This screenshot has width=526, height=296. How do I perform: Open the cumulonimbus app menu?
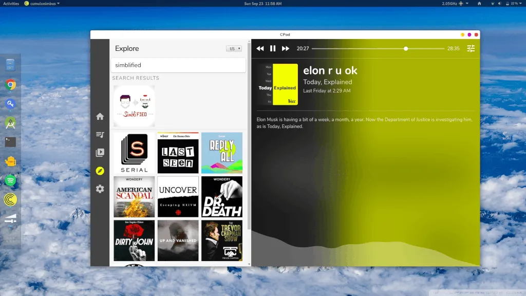(42, 3)
